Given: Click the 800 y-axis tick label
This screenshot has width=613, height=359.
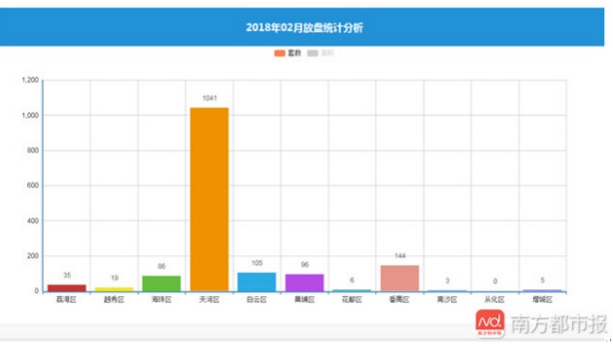Looking at the screenshot, I should 32,150.
